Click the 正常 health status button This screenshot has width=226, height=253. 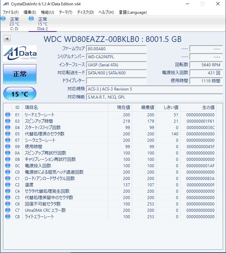[x=20, y=74]
